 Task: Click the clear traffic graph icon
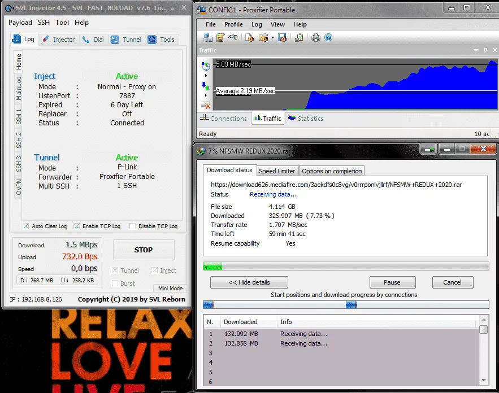pos(206,104)
